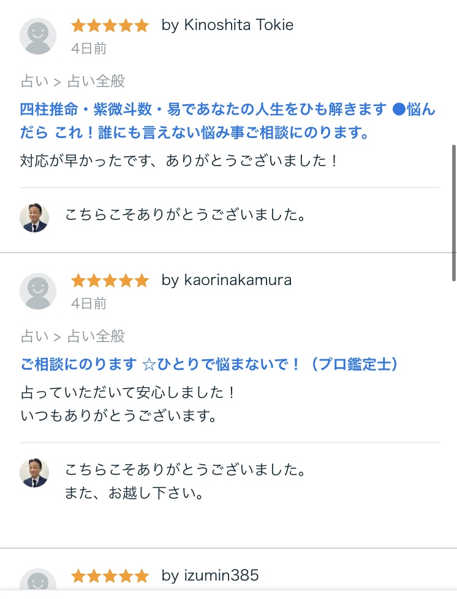Click the star rating on izumin385's review
Image resolution: width=457 pixels, height=599 pixels.
110,576
